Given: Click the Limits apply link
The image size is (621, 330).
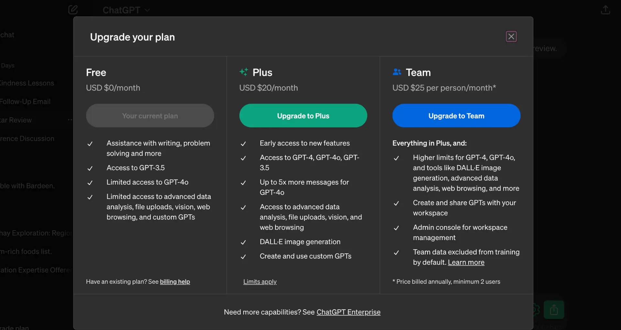Looking at the screenshot, I should tap(260, 281).
